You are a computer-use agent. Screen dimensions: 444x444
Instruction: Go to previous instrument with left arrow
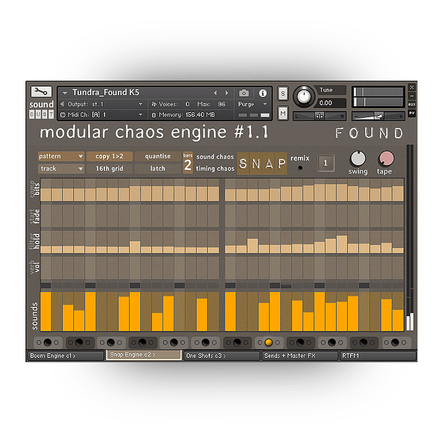(x=216, y=93)
